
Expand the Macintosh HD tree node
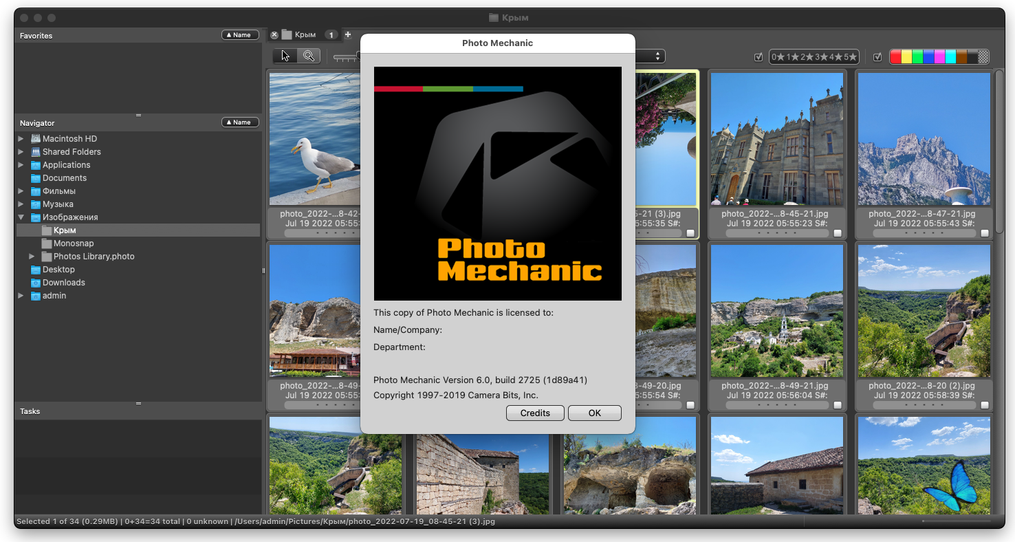[x=21, y=139]
